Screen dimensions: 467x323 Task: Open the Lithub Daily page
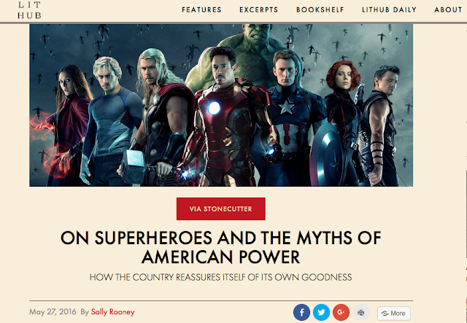coord(389,9)
